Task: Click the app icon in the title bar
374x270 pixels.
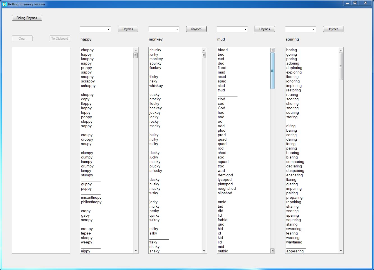Action: tap(4, 4)
